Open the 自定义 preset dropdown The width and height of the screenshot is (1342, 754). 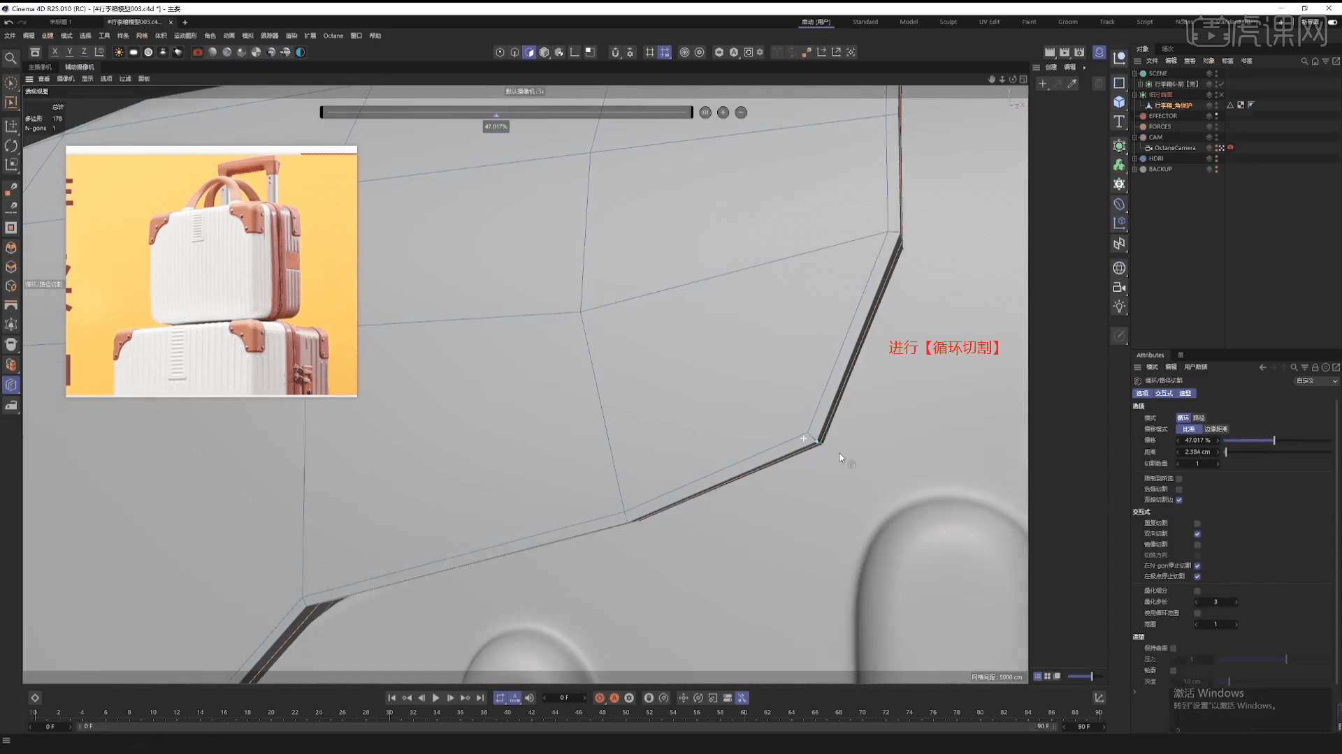(x=1317, y=381)
